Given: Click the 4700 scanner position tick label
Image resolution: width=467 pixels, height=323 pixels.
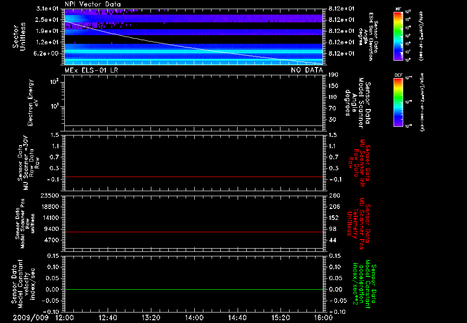Looking at the screenshot, I should coord(52,240).
